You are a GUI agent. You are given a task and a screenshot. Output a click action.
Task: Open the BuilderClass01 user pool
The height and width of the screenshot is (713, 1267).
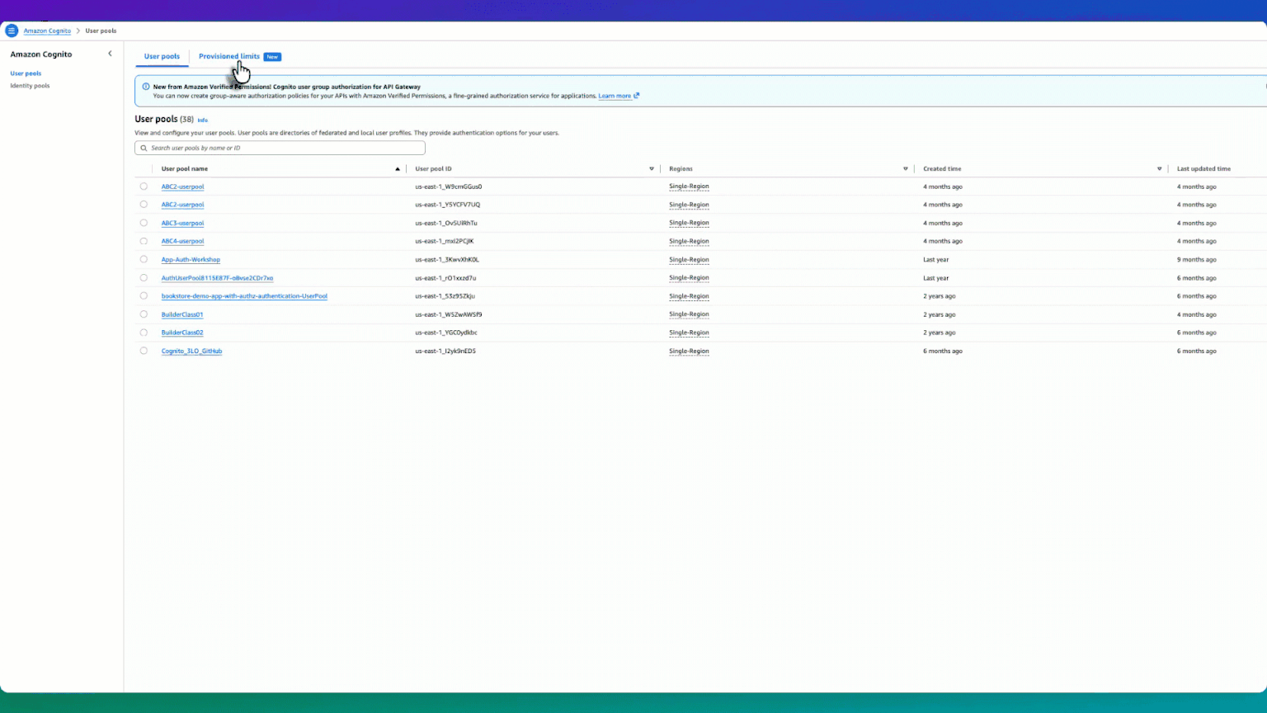click(x=182, y=314)
